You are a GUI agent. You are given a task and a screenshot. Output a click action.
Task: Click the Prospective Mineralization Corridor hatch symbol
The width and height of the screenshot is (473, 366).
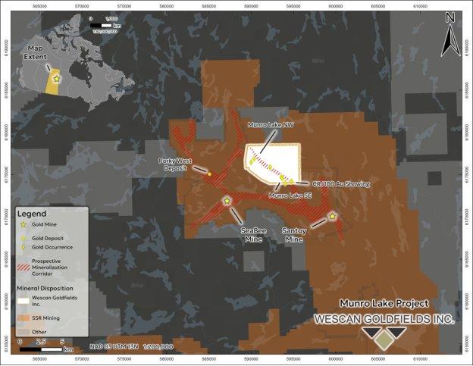point(23,267)
